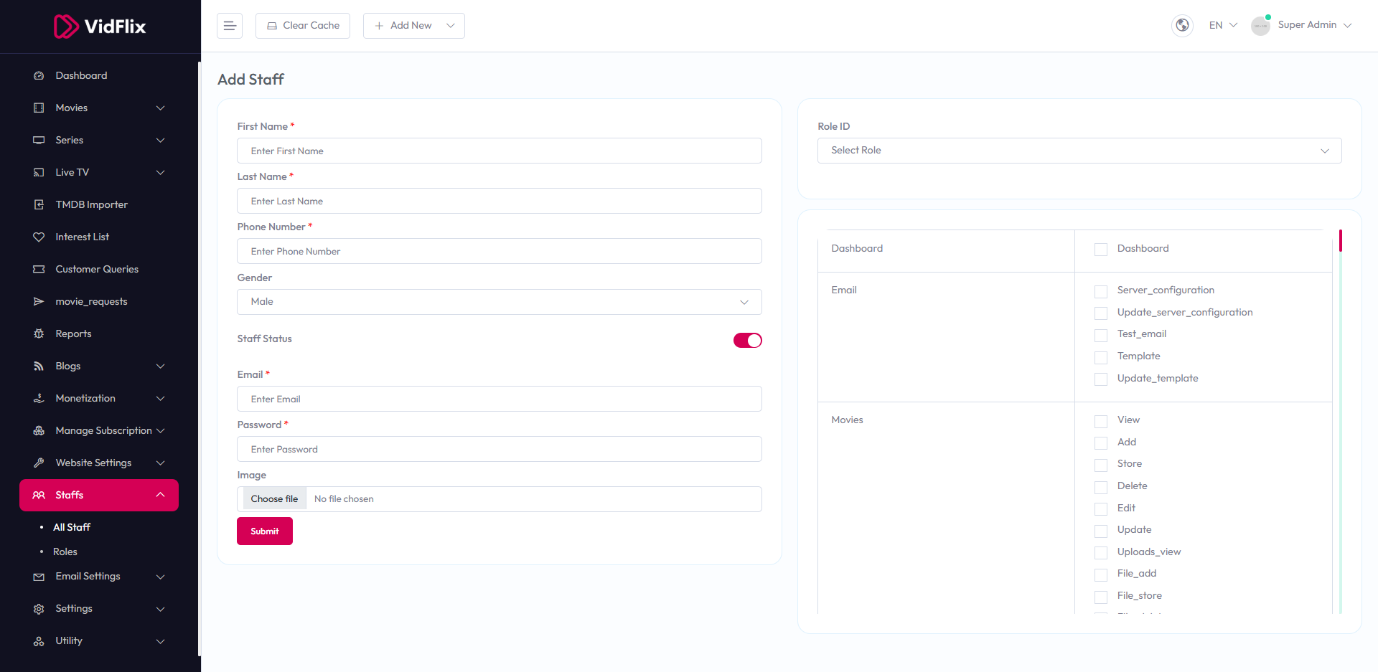Image resolution: width=1378 pixels, height=672 pixels.
Task: Enable the Test_email permission checkbox
Action: pyautogui.click(x=1100, y=335)
